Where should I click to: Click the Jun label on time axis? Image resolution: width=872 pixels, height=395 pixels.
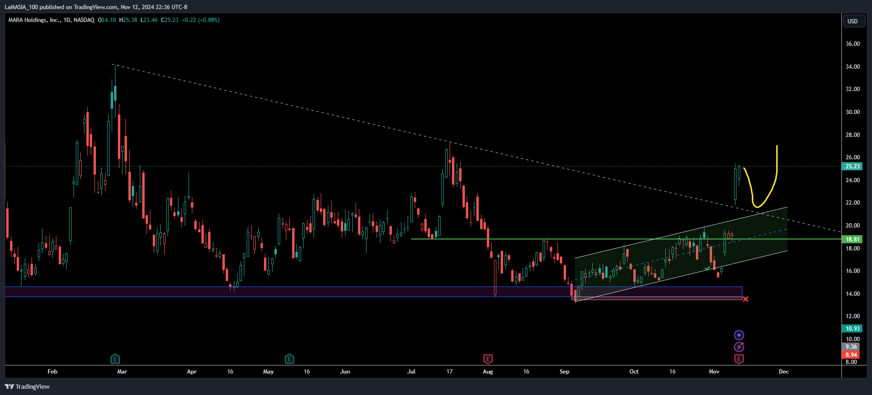[x=345, y=372]
